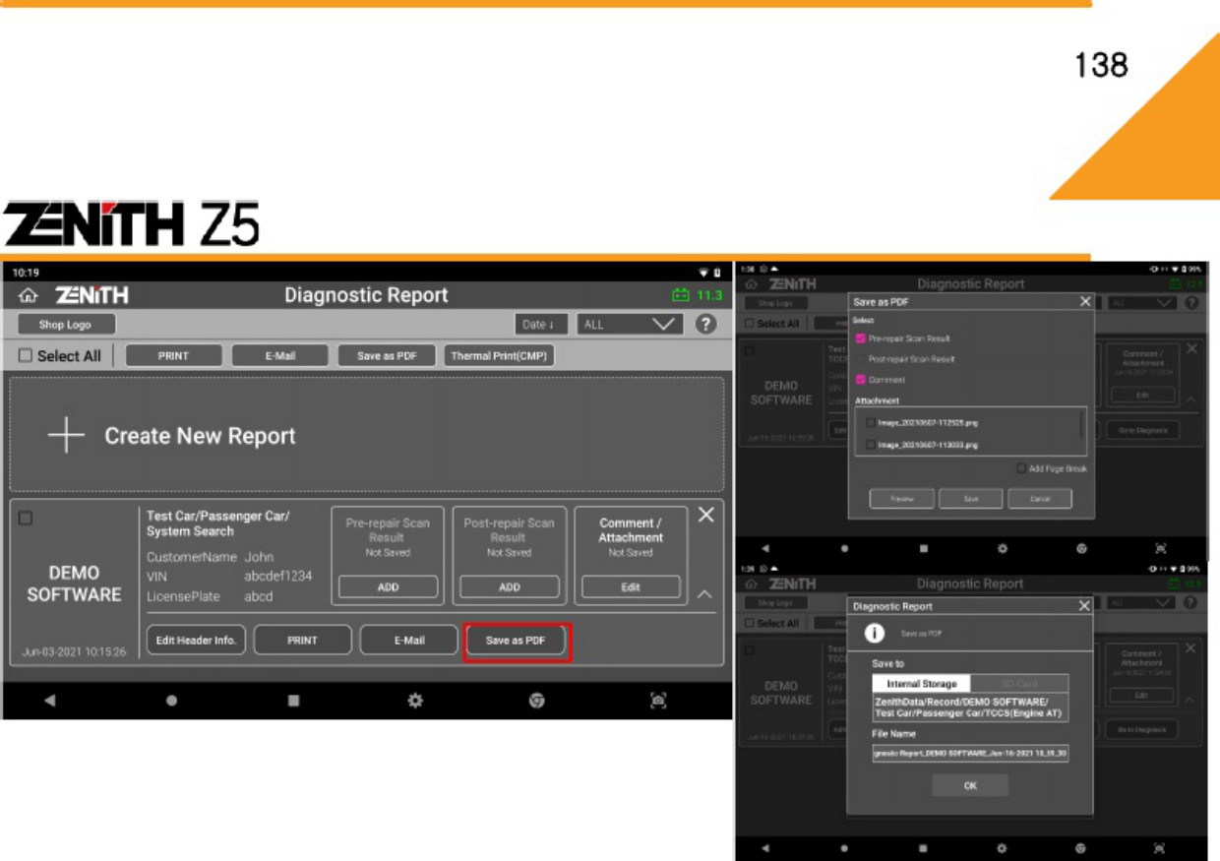Tap the info icon in Diagnostic Report save dialog
Image resolution: width=1220 pixels, height=861 pixels.
(x=873, y=633)
